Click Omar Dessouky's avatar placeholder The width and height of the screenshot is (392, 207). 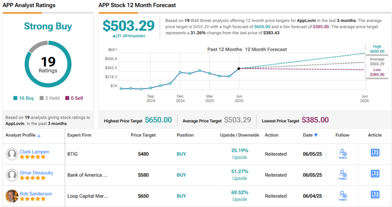(x=12, y=175)
